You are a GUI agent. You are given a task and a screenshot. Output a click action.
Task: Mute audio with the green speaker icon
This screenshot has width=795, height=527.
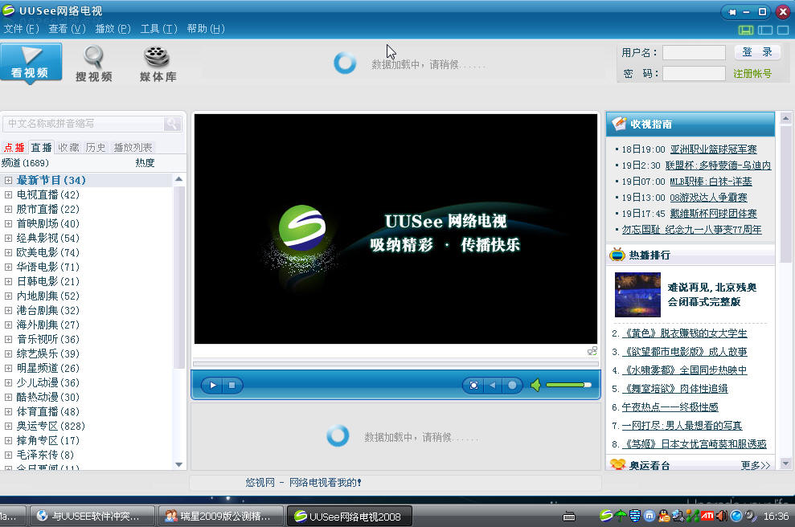pyautogui.click(x=536, y=385)
